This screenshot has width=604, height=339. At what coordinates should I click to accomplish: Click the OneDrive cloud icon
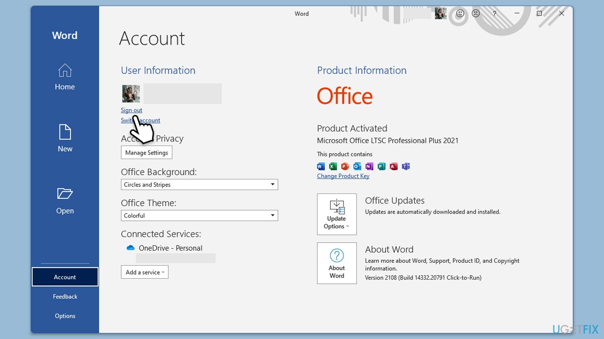pos(131,248)
